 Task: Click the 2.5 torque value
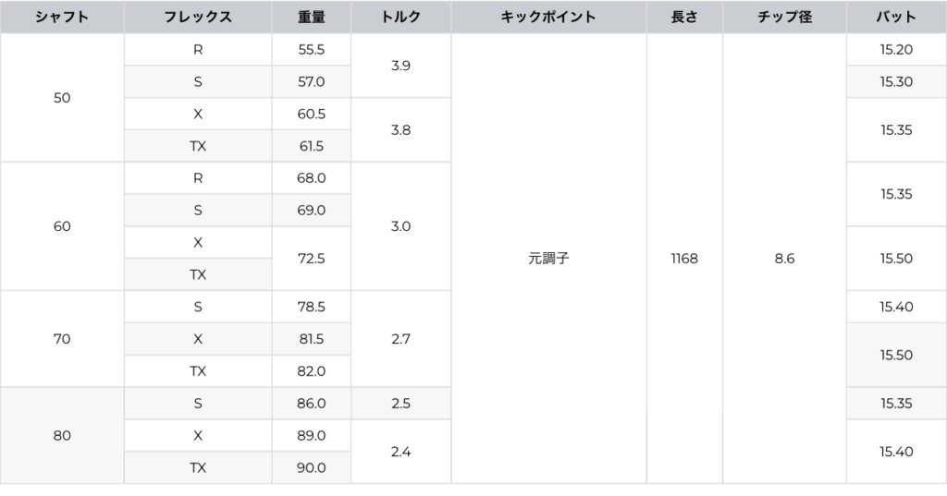pos(400,404)
